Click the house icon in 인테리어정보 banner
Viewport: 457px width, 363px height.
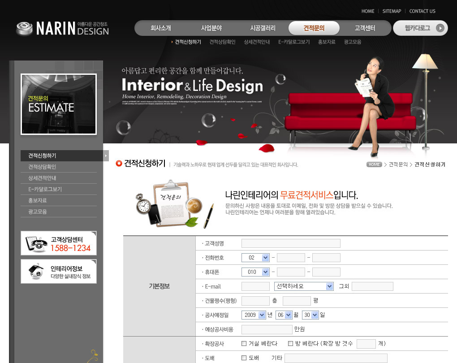(36, 271)
